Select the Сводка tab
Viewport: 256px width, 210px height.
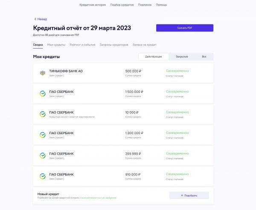[38, 45]
